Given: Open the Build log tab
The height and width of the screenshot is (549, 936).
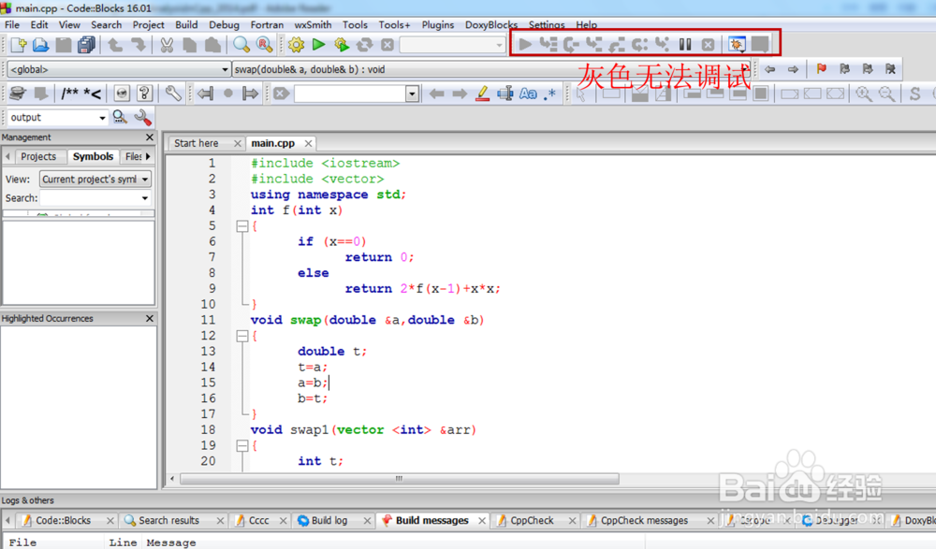Looking at the screenshot, I should point(329,520).
